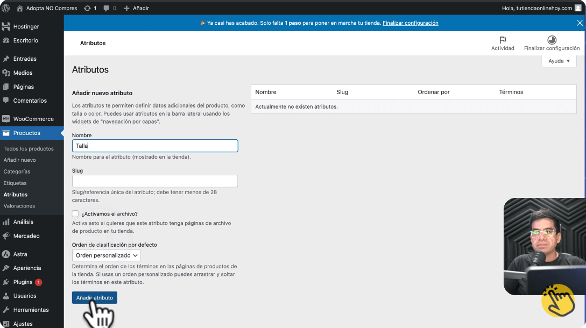The image size is (586, 328).
Task: Open the Orden personalizado dropdown
Action: (x=106, y=255)
